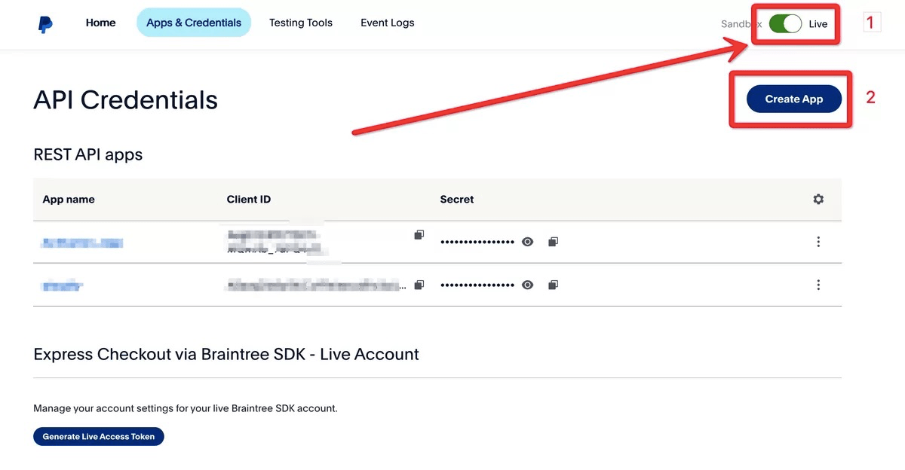The image size is (905, 470).
Task: Generate a Live Access Token
Action: [x=98, y=436]
